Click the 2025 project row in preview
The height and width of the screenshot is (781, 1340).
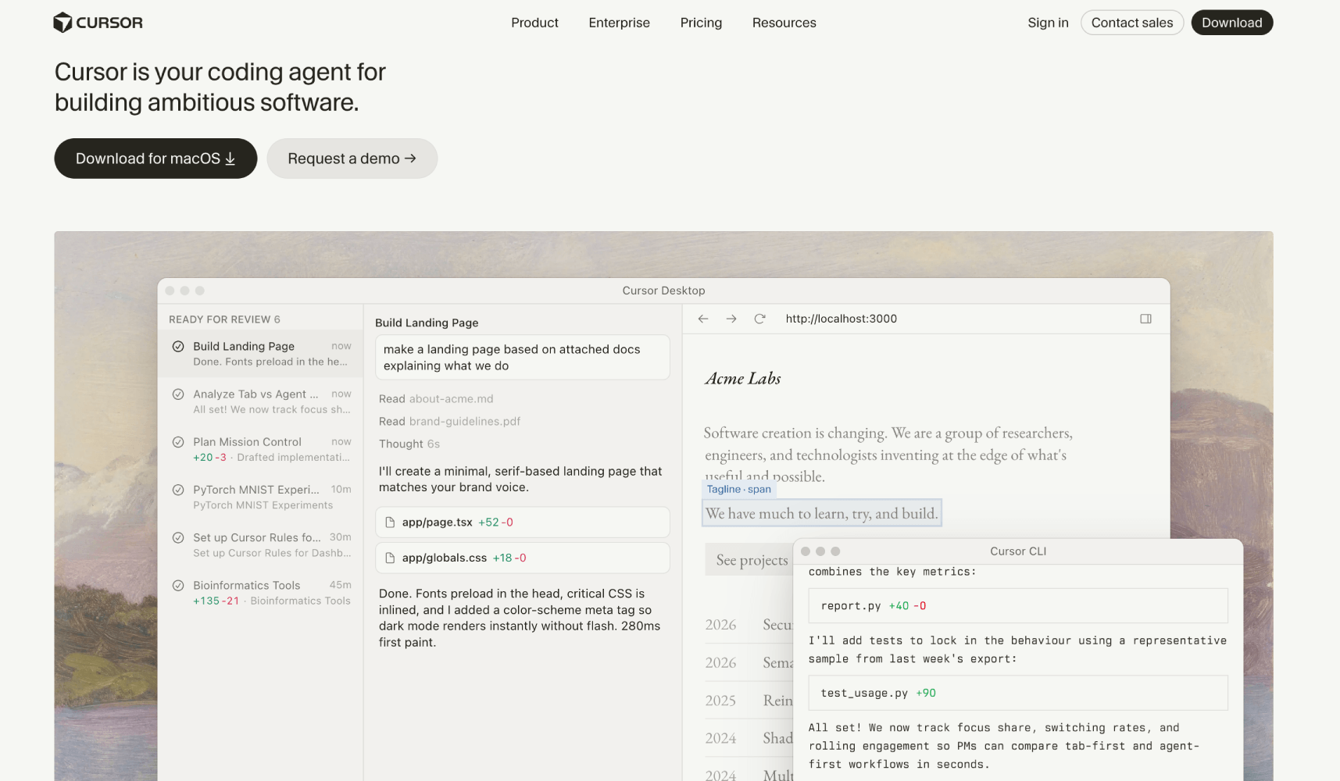[749, 701]
